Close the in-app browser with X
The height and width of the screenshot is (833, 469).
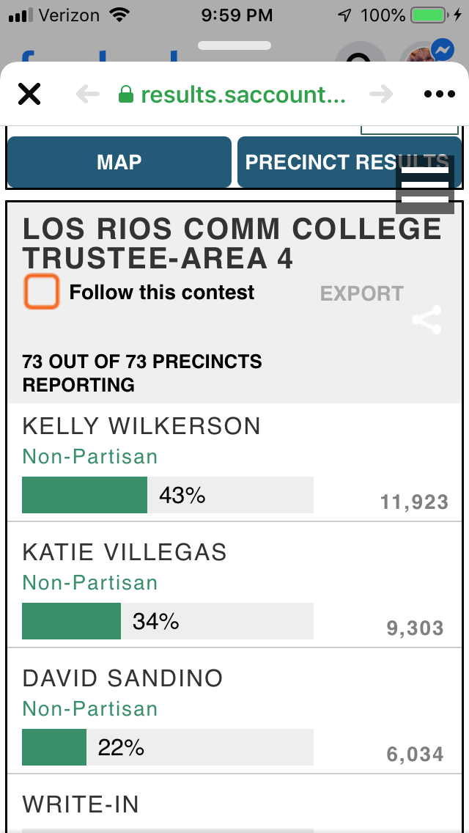click(29, 95)
